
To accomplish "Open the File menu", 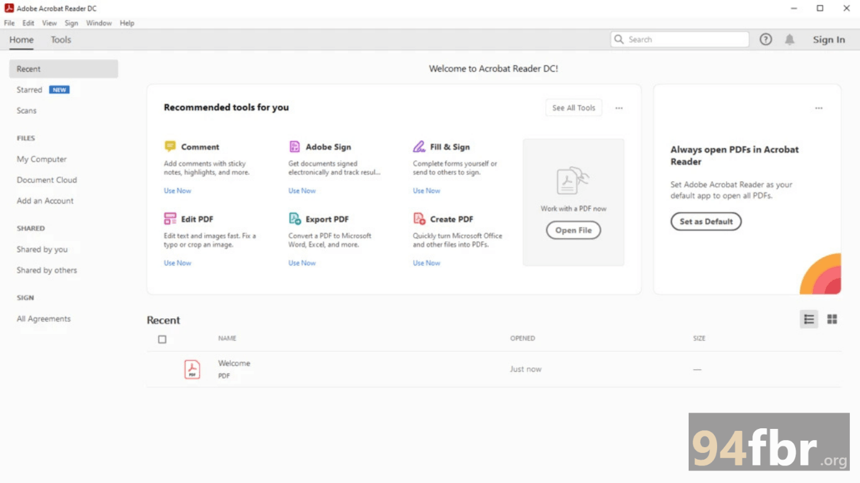I will click(9, 23).
